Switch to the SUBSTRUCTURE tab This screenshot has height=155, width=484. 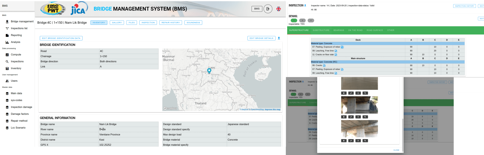(321, 30)
